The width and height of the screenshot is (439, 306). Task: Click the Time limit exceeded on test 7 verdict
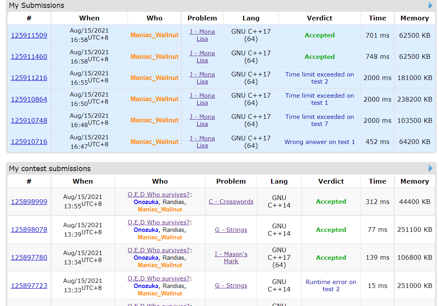pyautogui.click(x=319, y=120)
